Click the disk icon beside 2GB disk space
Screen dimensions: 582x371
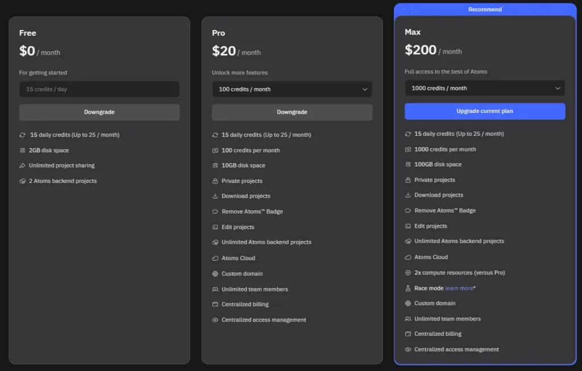click(22, 150)
